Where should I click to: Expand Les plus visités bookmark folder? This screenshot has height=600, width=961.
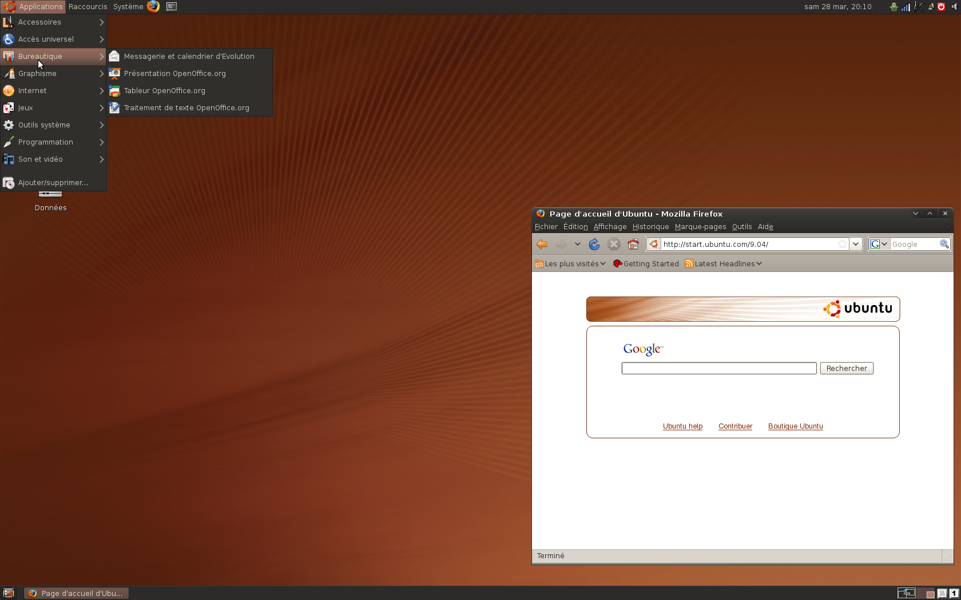[x=570, y=263]
